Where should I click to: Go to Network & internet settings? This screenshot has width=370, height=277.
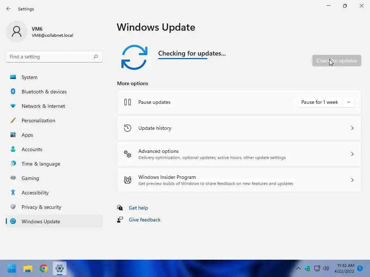click(x=54, y=106)
